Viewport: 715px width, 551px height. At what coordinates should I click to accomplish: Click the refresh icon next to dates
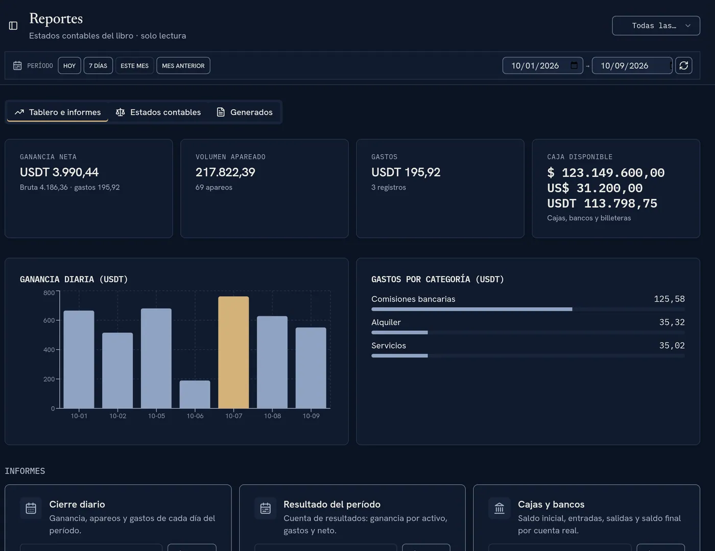click(684, 65)
